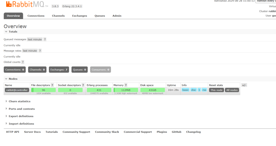Screen dimensions: 276x146
Task: Open help for Queued messages
Action: pos(45,39)
